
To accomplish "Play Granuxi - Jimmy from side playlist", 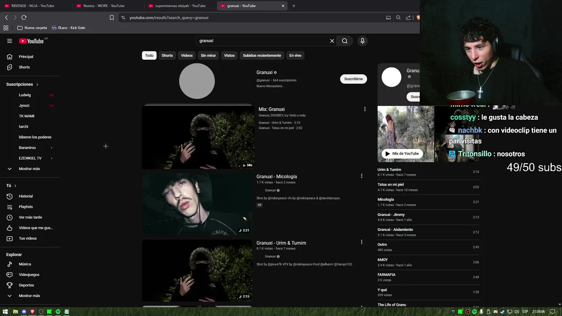I will (x=428, y=217).
